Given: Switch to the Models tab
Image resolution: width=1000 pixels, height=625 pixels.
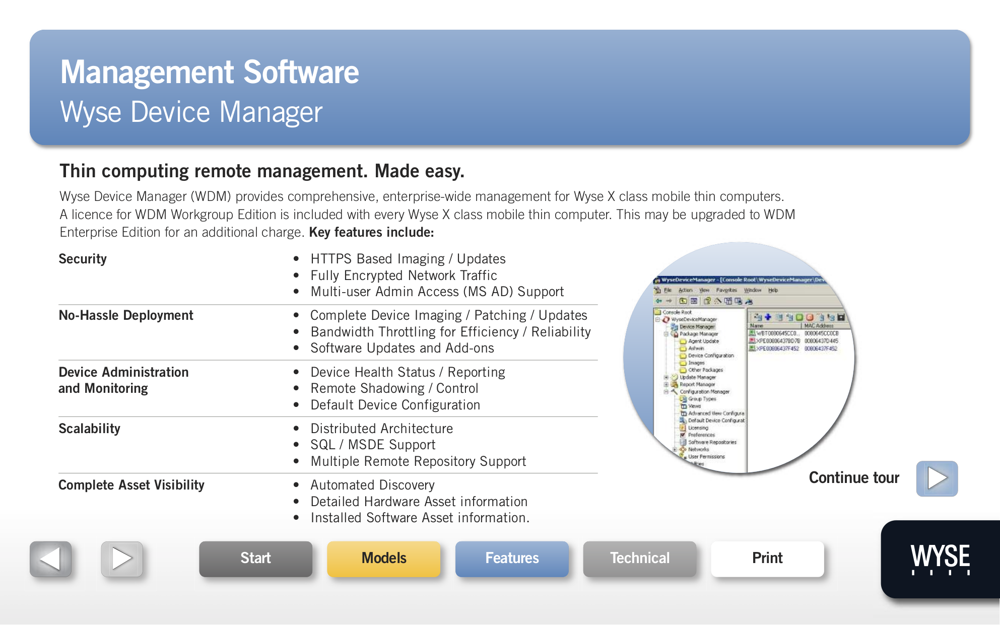Looking at the screenshot, I should 383,558.
